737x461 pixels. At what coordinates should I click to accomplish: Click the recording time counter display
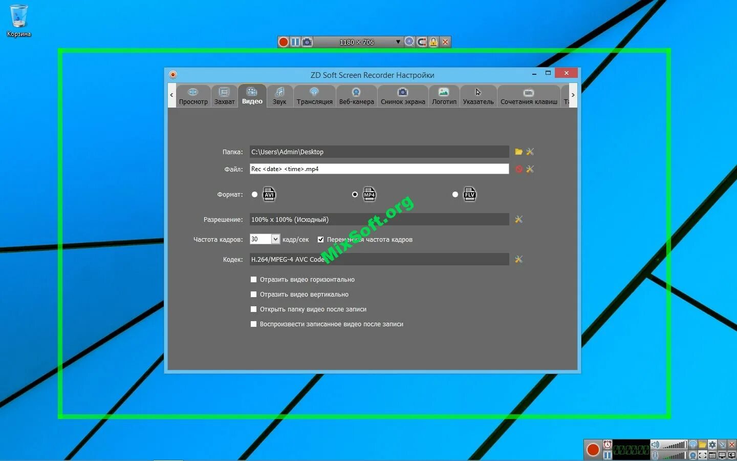(x=631, y=450)
